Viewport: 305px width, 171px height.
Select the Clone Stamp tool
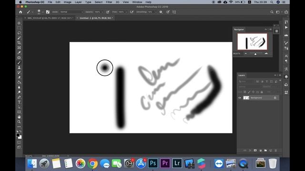tap(19, 67)
